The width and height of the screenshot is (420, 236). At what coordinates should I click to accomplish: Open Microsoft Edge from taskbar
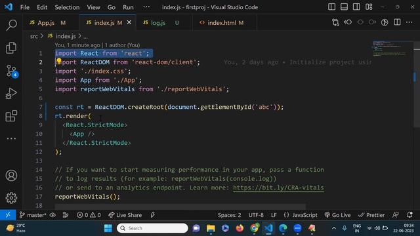[x=283, y=228]
